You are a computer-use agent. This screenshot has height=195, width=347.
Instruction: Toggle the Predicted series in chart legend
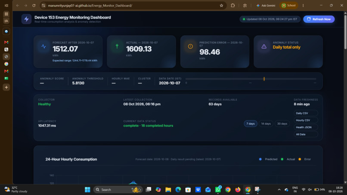tap(268, 159)
